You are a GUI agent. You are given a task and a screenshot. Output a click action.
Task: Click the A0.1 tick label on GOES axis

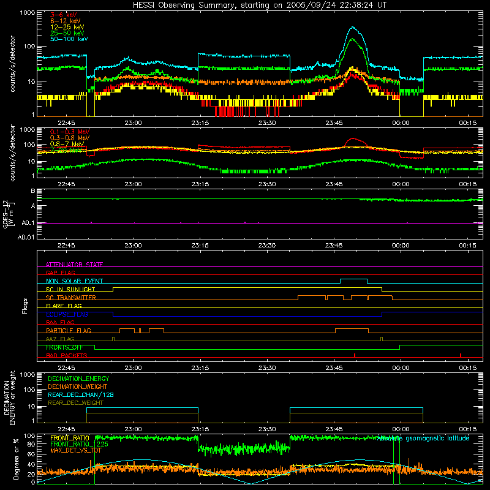[x=28, y=223]
